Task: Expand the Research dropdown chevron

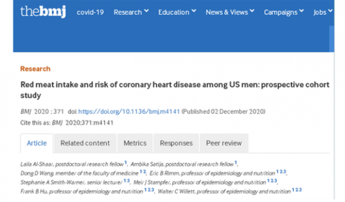Action: (x=147, y=11)
